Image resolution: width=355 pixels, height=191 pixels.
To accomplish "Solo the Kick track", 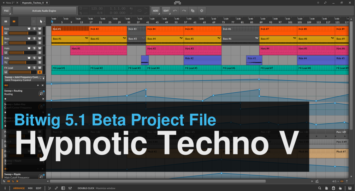I will (34, 29).
